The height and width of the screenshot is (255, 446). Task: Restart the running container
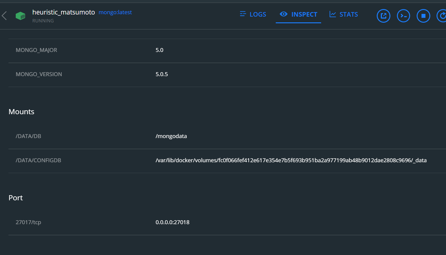[x=442, y=16]
